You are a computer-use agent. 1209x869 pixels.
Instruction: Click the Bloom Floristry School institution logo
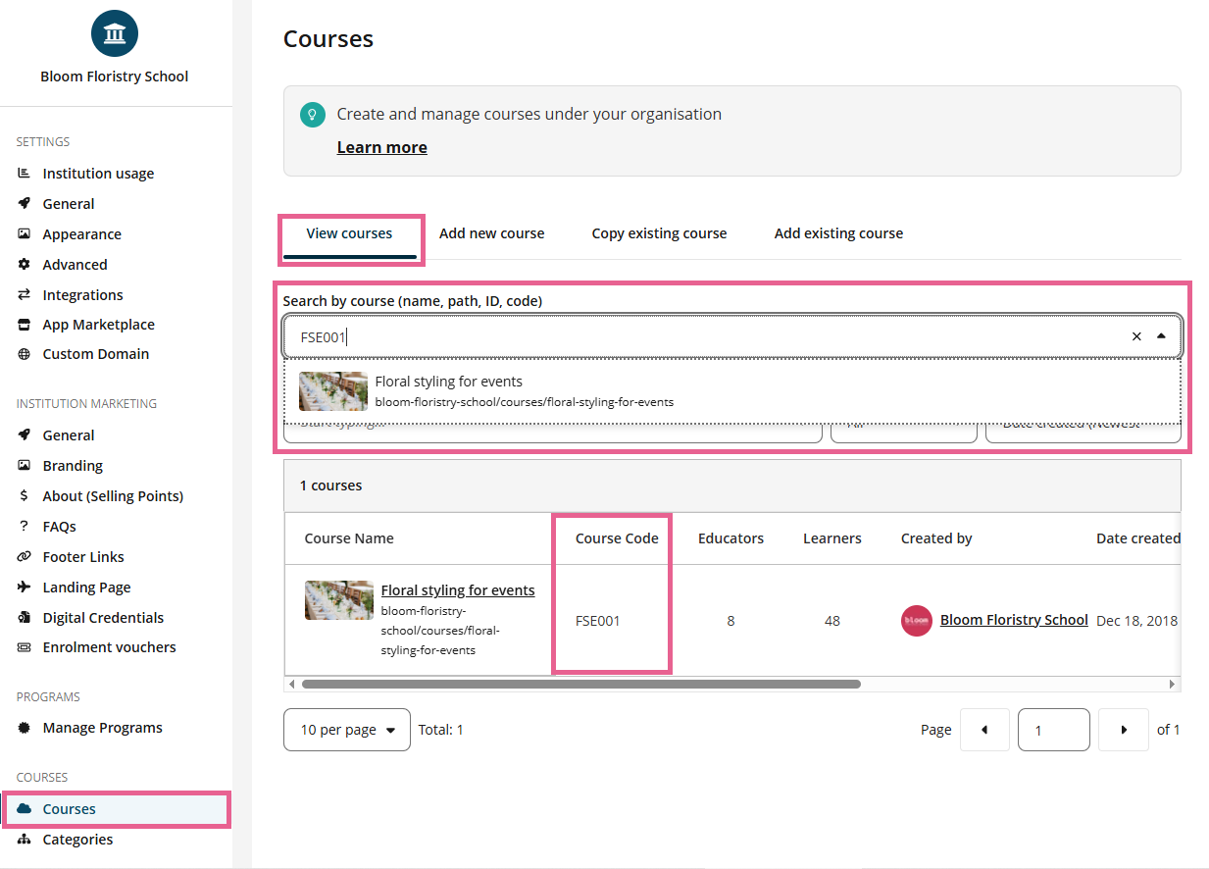tap(115, 34)
